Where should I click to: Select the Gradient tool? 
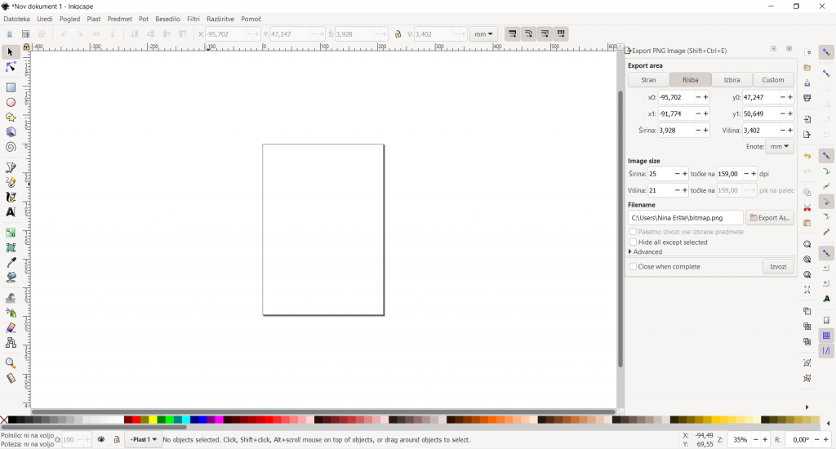(10, 233)
